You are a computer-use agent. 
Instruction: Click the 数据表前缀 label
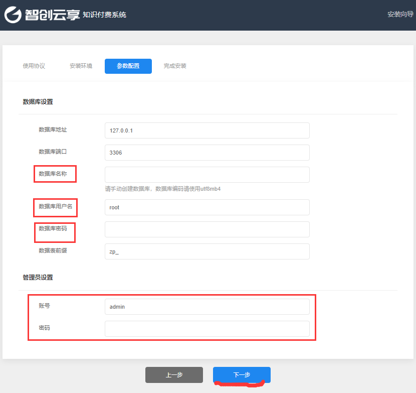[53, 250]
